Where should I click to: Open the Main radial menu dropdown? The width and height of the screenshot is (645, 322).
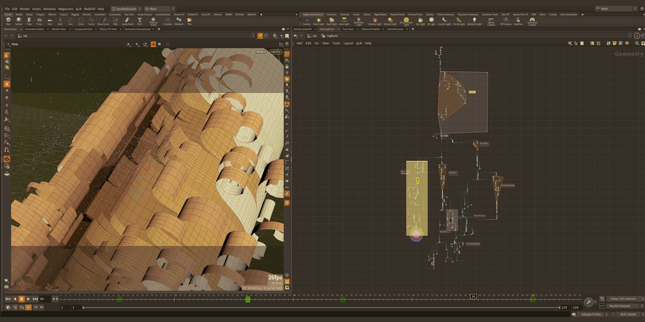point(159,9)
